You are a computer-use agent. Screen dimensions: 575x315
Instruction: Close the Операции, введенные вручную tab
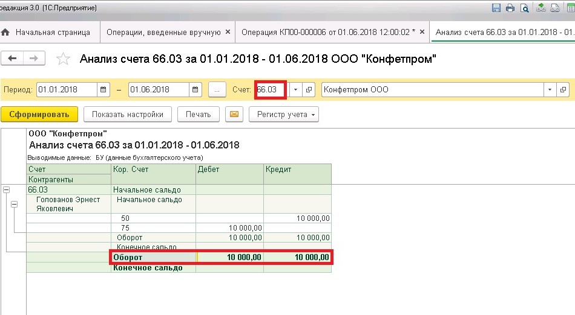(x=228, y=32)
